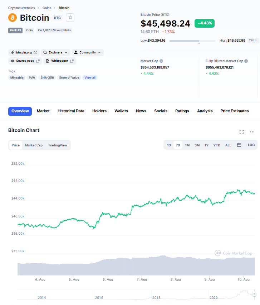Open chart more options ellipsis
The height and width of the screenshot is (305, 260).
pos(252,132)
